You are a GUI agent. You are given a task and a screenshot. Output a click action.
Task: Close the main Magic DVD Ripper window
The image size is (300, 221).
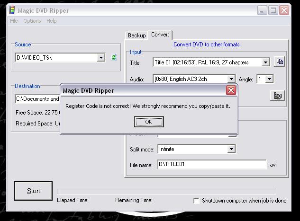pos(284,10)
